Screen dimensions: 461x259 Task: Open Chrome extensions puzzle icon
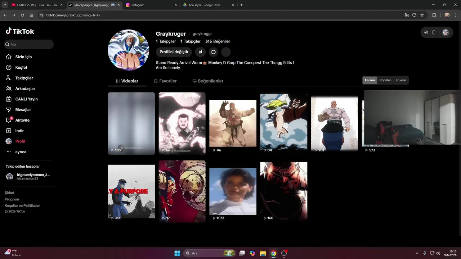(x=434, y=15)
